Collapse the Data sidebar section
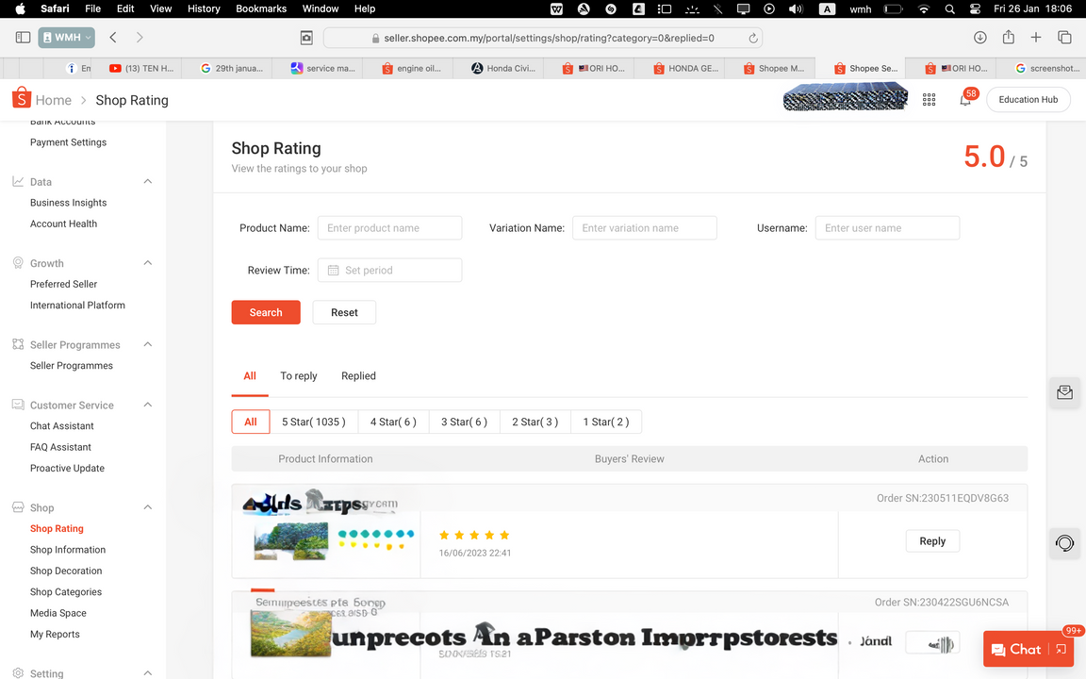The width and height of the screenshot is (1086, 679). click(x=147, y=182)
